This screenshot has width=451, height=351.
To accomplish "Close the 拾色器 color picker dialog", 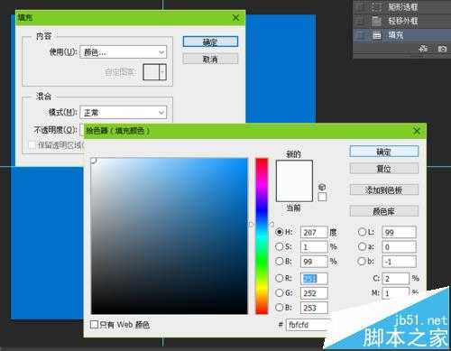I will [x=417, y=131].
